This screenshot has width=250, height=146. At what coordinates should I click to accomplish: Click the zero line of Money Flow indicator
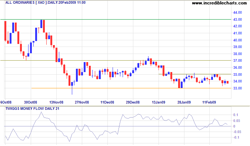[117, 126]
